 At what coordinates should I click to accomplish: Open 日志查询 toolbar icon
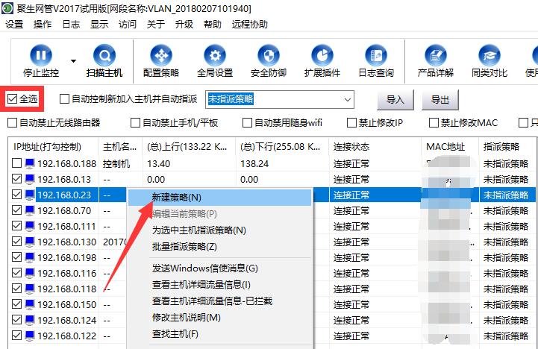coord(376,55)
